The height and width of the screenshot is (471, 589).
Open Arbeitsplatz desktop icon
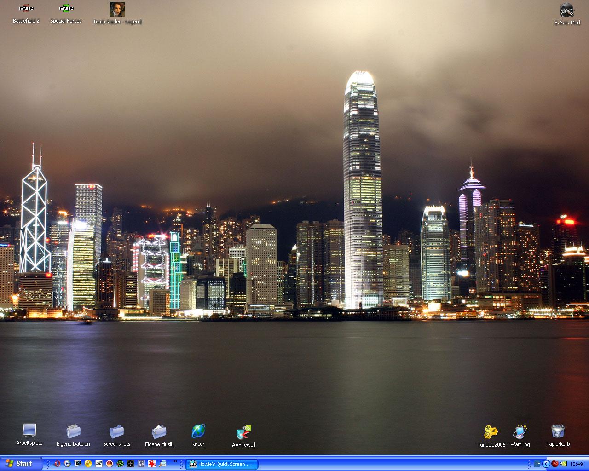coord(29,435)
